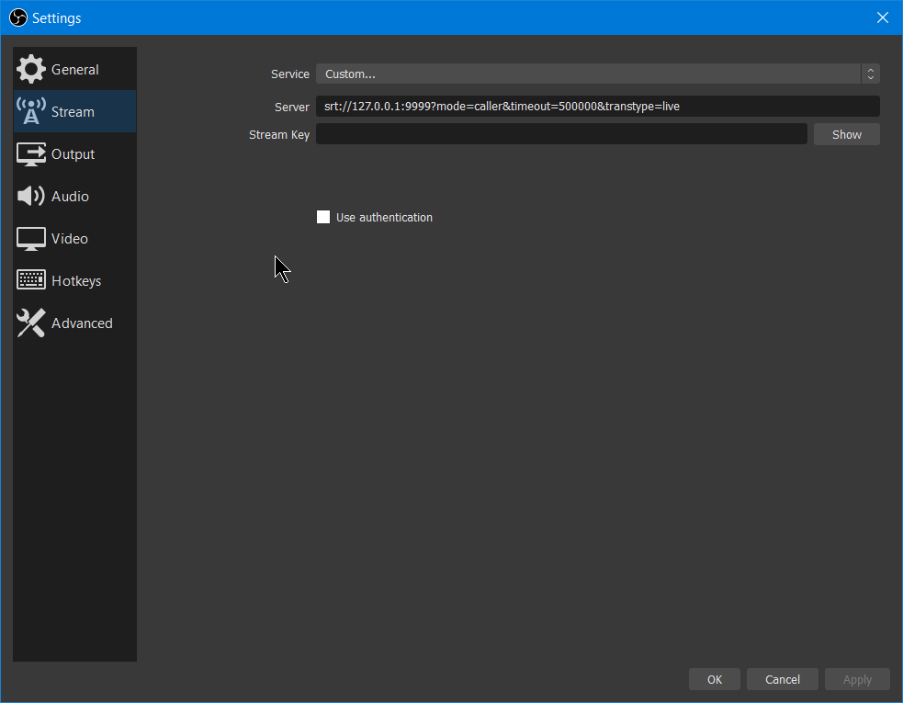Open Output via its monitor-arrow icon
Image resolution: width=903 pixels, height=703 pixels.
(31, 153)
